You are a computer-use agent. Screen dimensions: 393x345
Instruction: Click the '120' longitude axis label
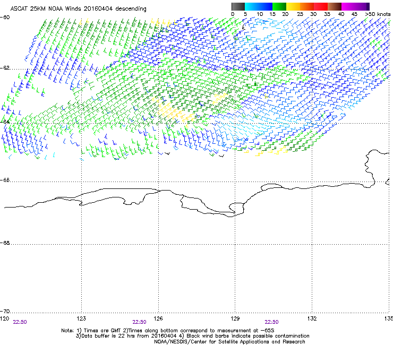pyautogui.click(x=4, y=318)
